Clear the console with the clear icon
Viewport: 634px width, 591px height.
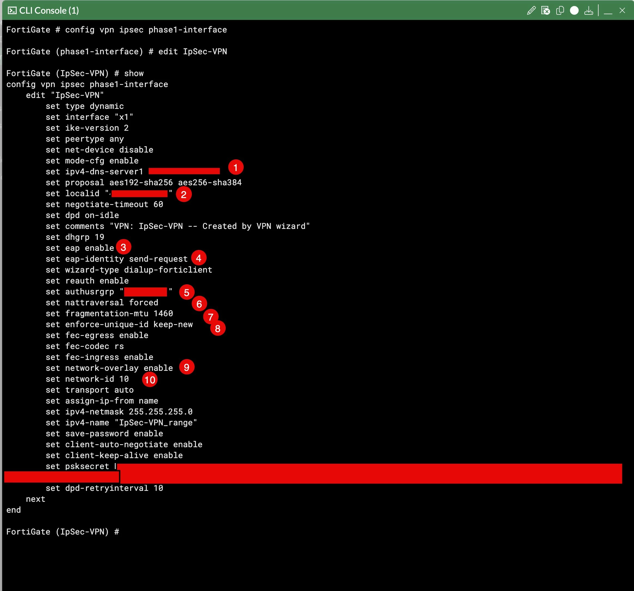tap(545, 11)
